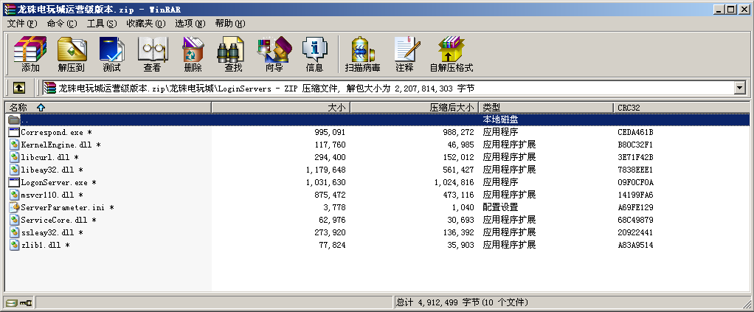Click the 自解压格式 (SFX) icon
The width and height of the screenshot is (754, 312).
click(x=451, y=55)
